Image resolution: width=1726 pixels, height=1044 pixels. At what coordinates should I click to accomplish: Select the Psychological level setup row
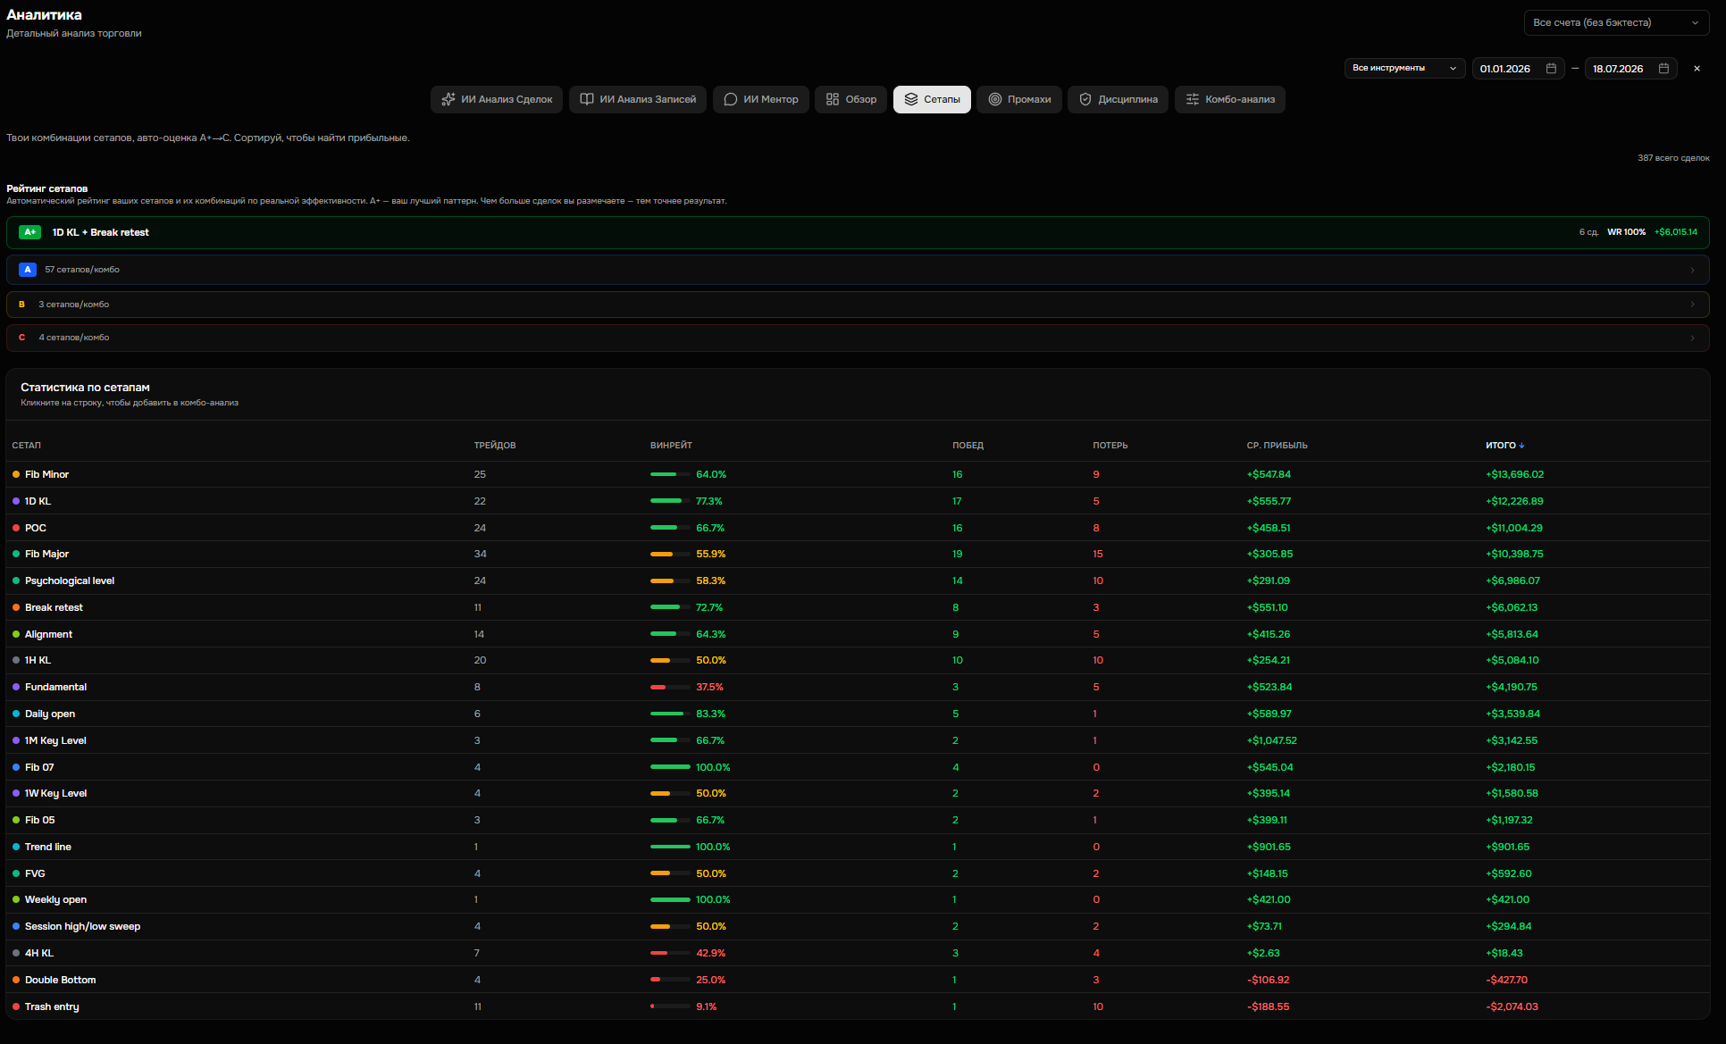858,580
